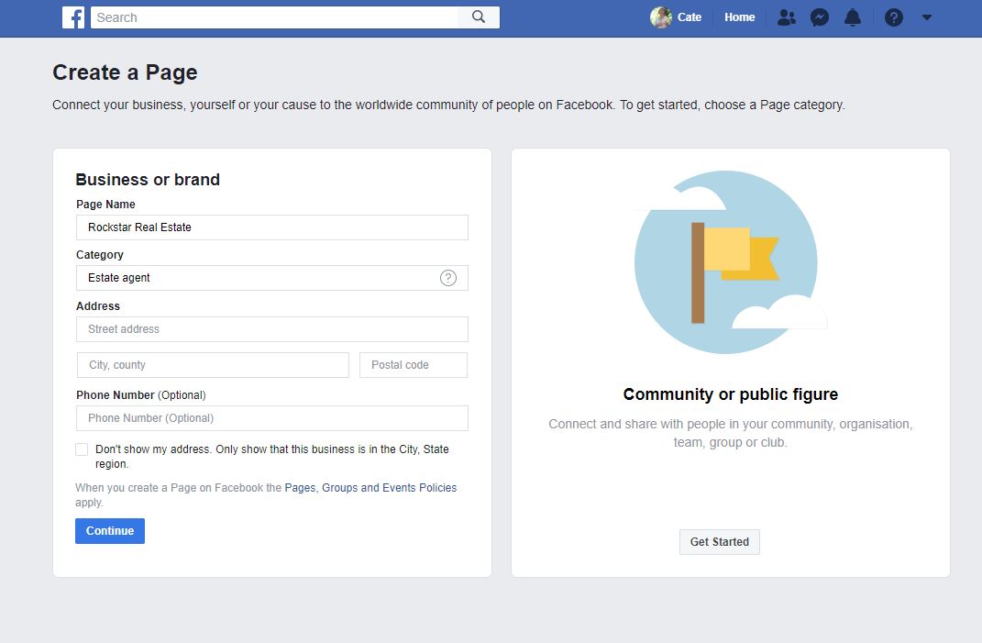Open Cate's profile name link
The height and width of the screenshot is (643, 982).
(690, 17)
